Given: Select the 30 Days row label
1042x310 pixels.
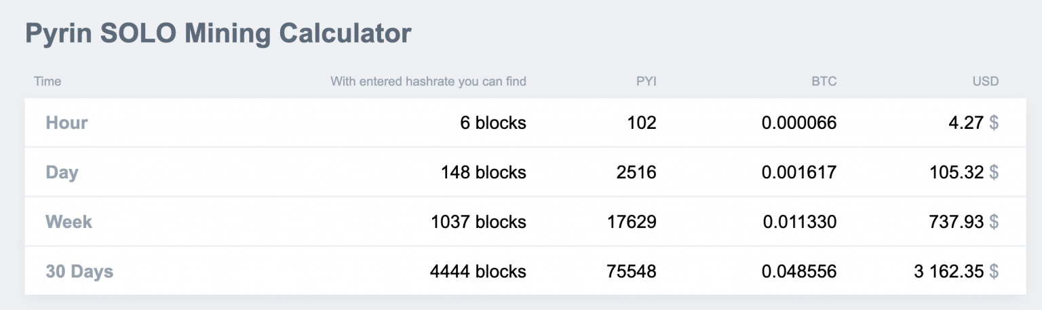Looking at the screenshot, I should (79, 271).
